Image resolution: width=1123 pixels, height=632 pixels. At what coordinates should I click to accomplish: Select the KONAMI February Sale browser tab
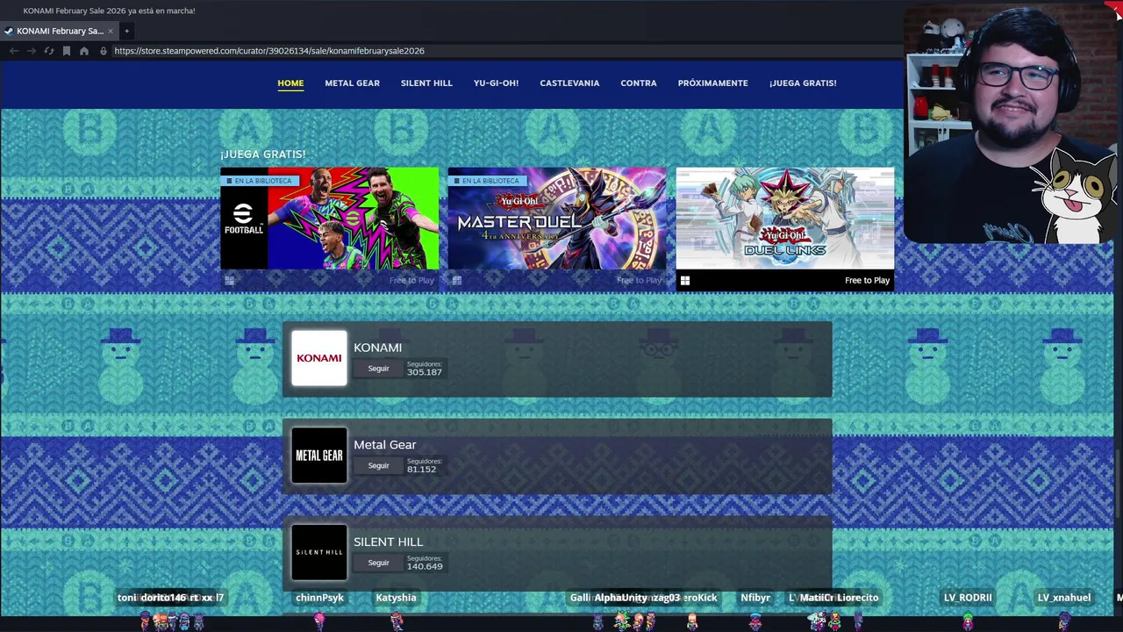pyautogui.click(x=60, y=31)
